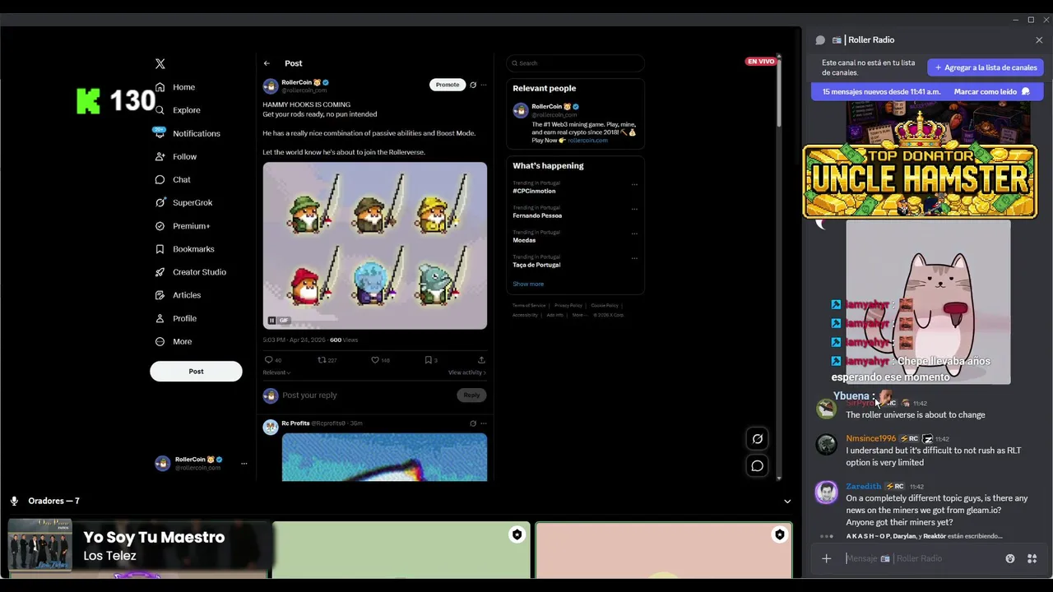The height and width of the screenshot is (592, 1053).
Task: Click the Reply button
Action: pyautogui.click(x=471, y=395)
